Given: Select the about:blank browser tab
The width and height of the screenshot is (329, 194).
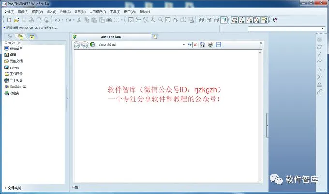Looking at the screenshot, I should coord(111,37).
